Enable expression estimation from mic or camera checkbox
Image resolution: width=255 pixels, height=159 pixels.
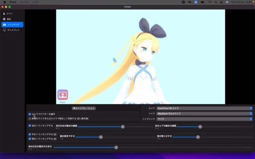(30, 119)
